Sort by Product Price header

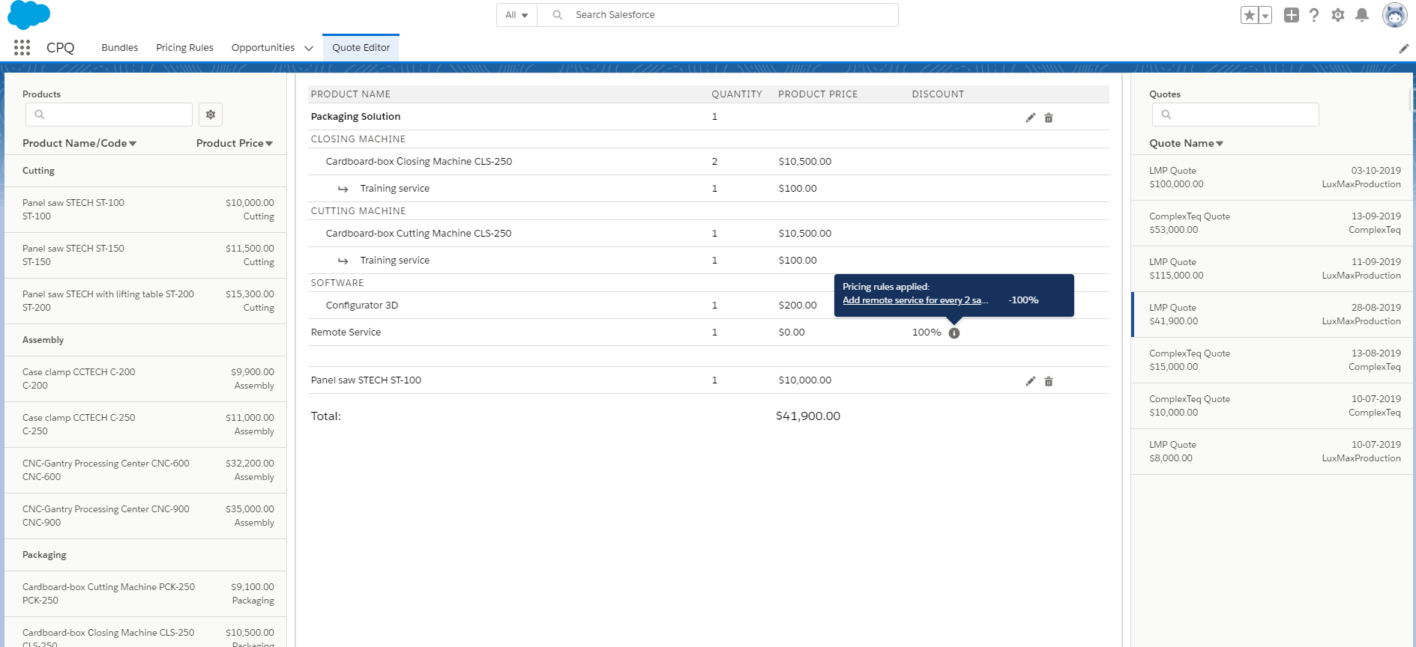235,143
